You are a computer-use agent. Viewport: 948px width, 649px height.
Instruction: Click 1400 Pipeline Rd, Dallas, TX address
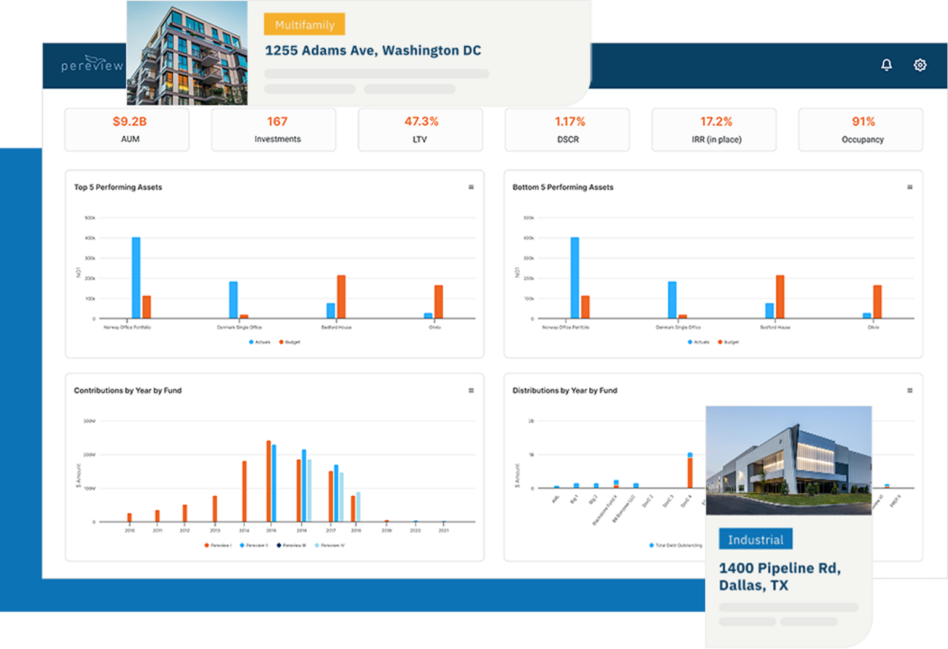(780, 576)
